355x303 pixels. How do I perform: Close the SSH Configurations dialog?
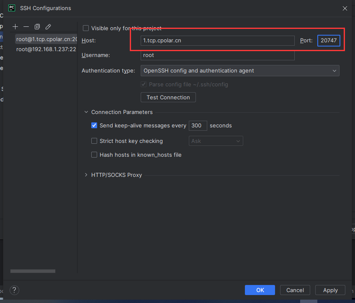pos(345,8)
